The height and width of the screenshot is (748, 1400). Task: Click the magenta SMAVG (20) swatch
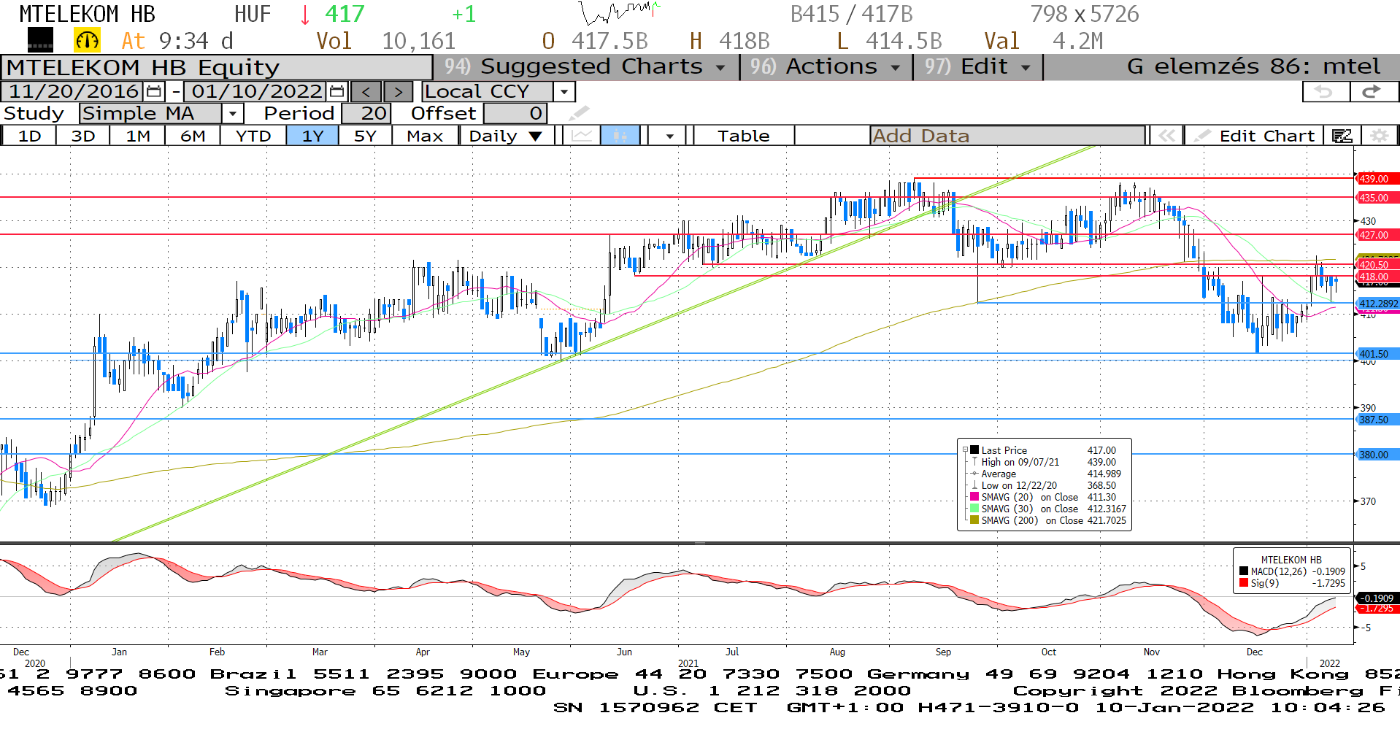coord(974,497)
